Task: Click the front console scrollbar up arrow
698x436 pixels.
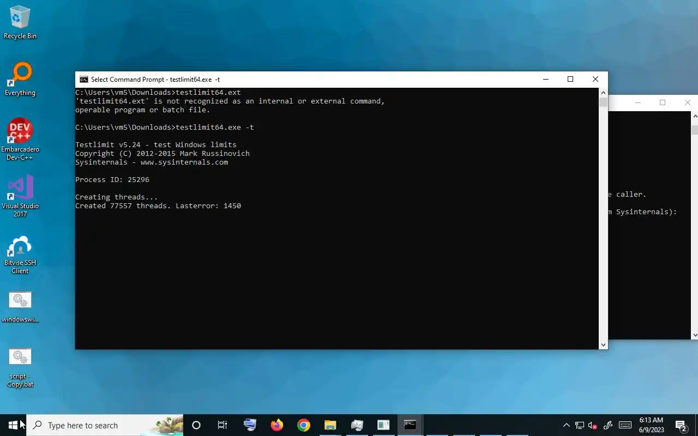Action: click(603, 93)
